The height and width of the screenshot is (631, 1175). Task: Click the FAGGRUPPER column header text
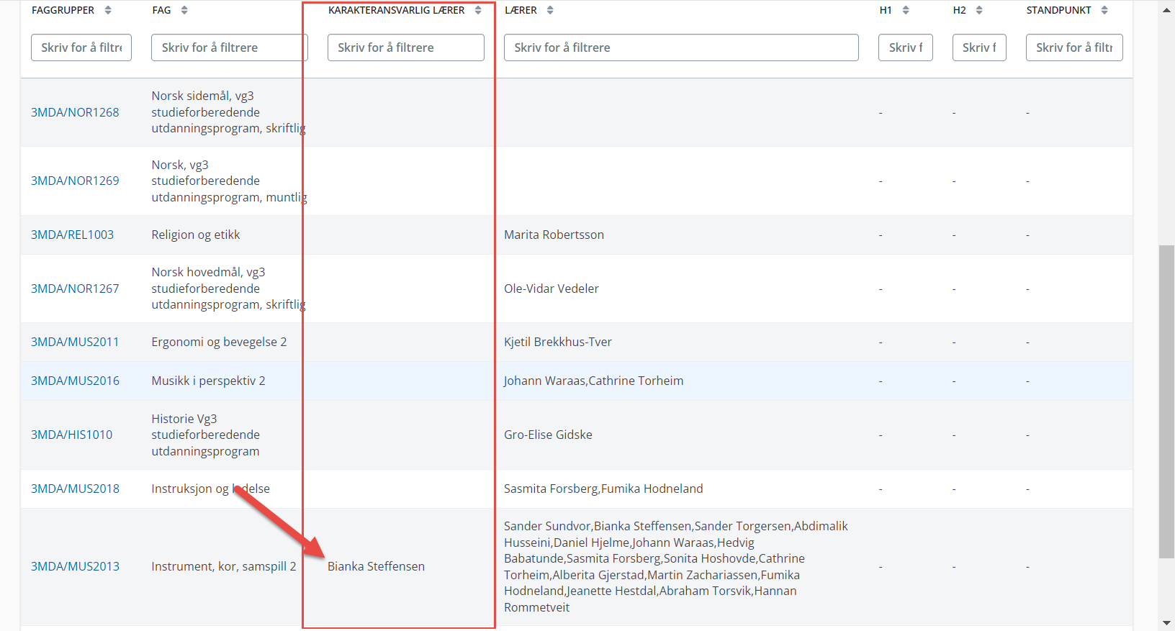[63, 10]
